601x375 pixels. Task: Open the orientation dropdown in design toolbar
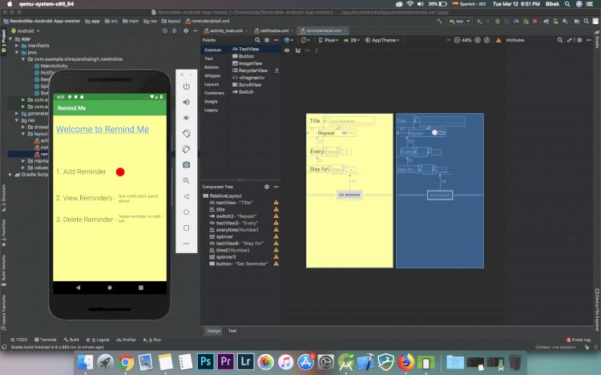[305, 40]
